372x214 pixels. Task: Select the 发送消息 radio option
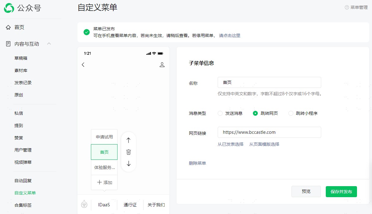click(220, 113)
